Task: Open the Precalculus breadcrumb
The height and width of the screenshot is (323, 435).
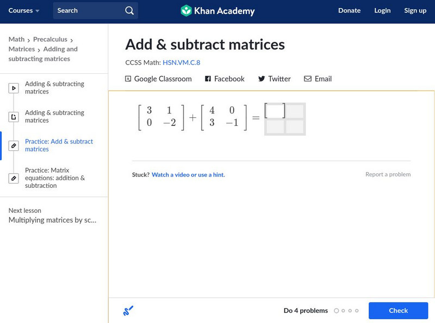Action: (x=50, y=39)
